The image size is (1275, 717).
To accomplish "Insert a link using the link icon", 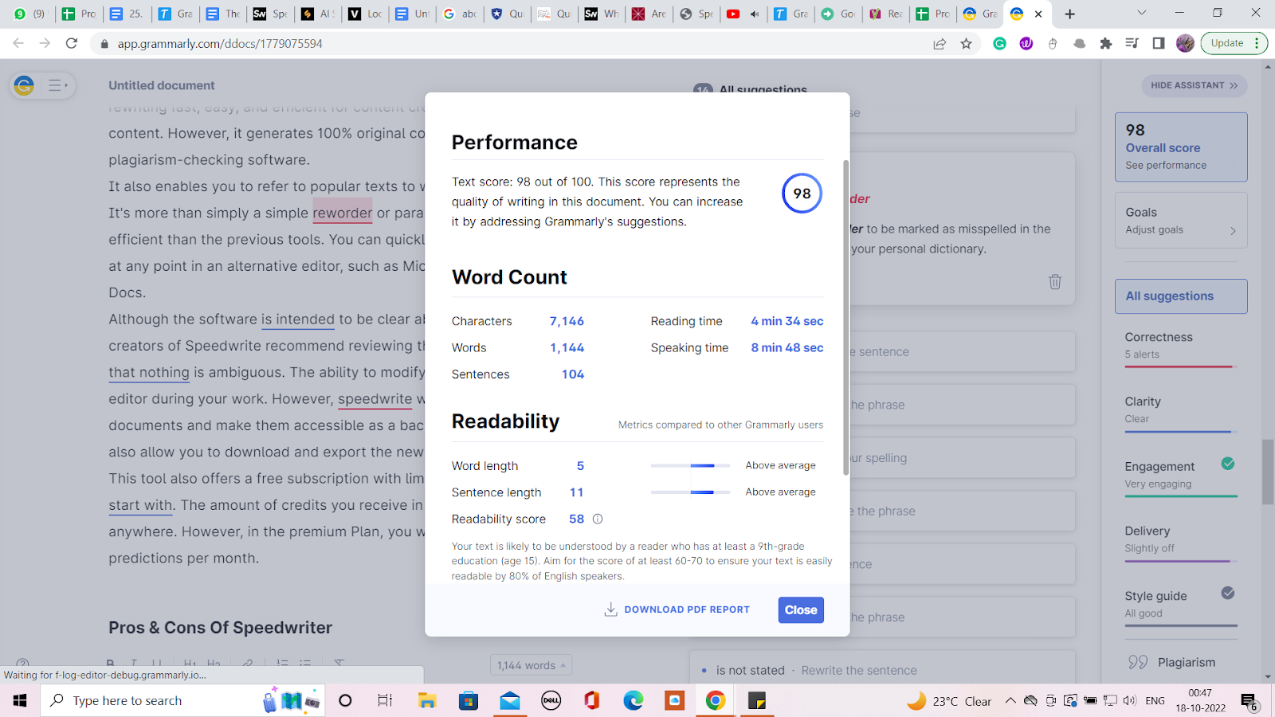I will click(247, 664).
